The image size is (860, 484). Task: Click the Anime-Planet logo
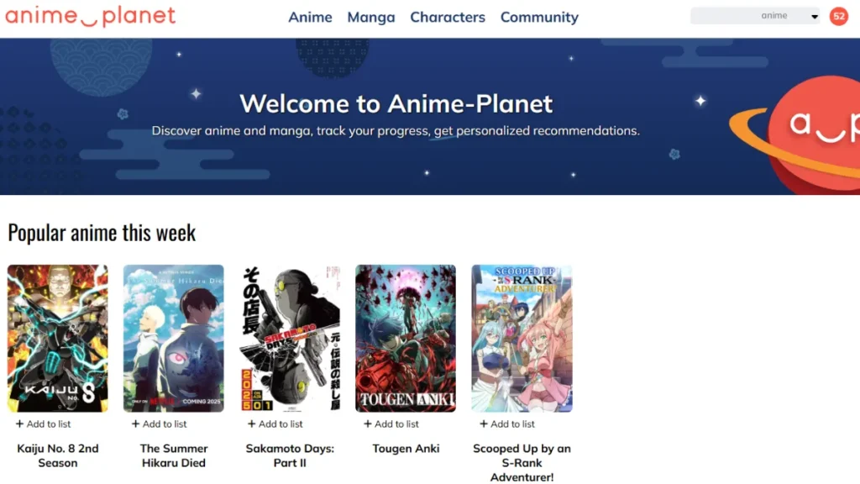click(90, 15)
